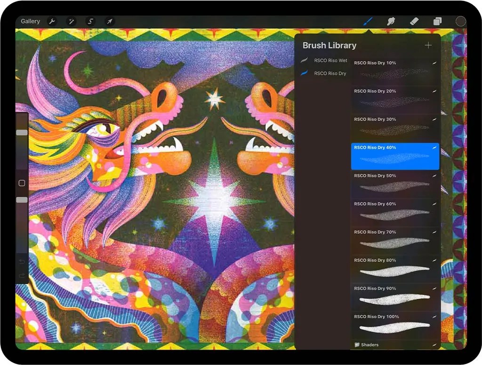The height and width of the screenshot is (365, 482).
Task: Open the Adjustments panel
Action: [x=71, y=21]
